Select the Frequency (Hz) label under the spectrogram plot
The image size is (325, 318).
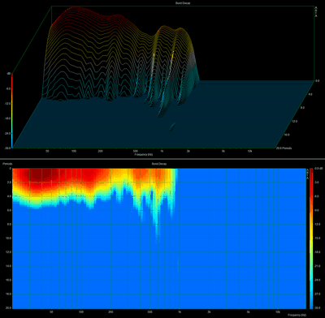coord(297,315)
